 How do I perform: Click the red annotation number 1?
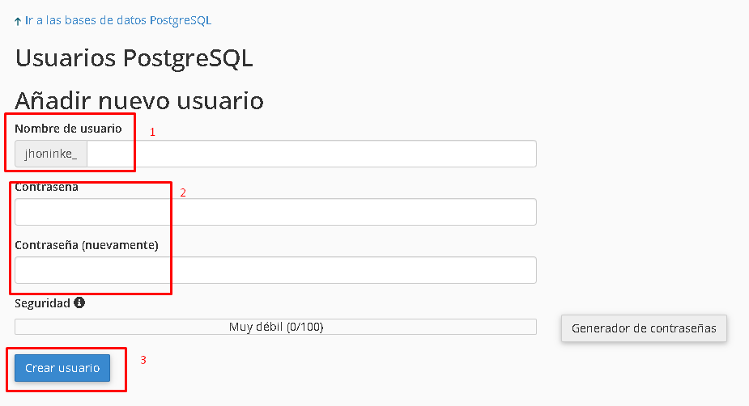[152, 132]
